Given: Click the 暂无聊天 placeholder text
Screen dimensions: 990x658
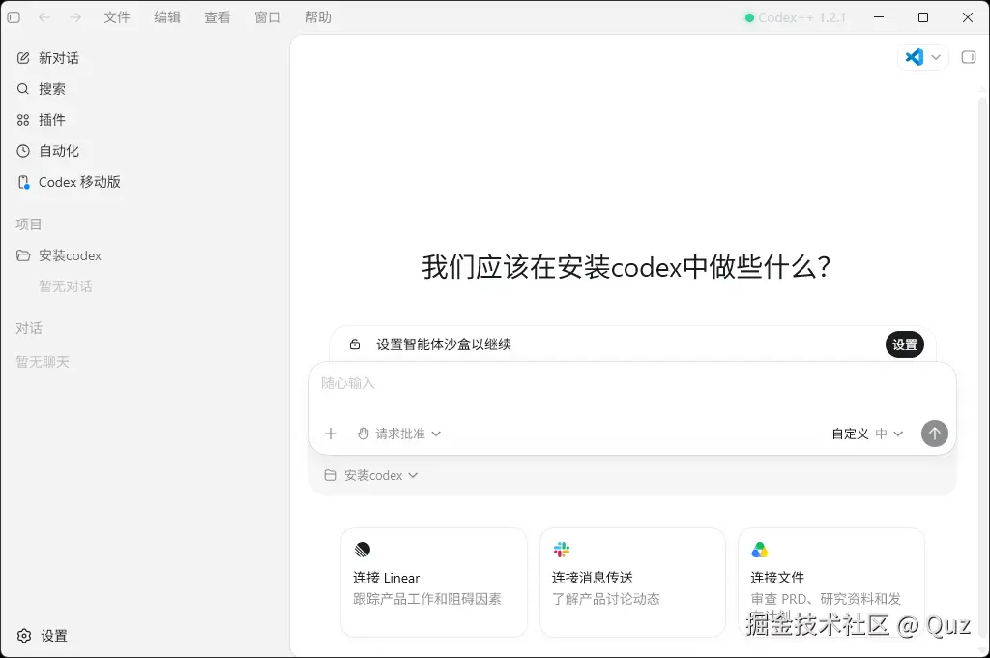Looking at the screenshot, I should coord(43,362).
